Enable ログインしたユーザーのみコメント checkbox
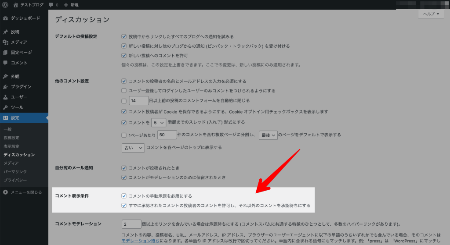450x245 pixels. 124,90
